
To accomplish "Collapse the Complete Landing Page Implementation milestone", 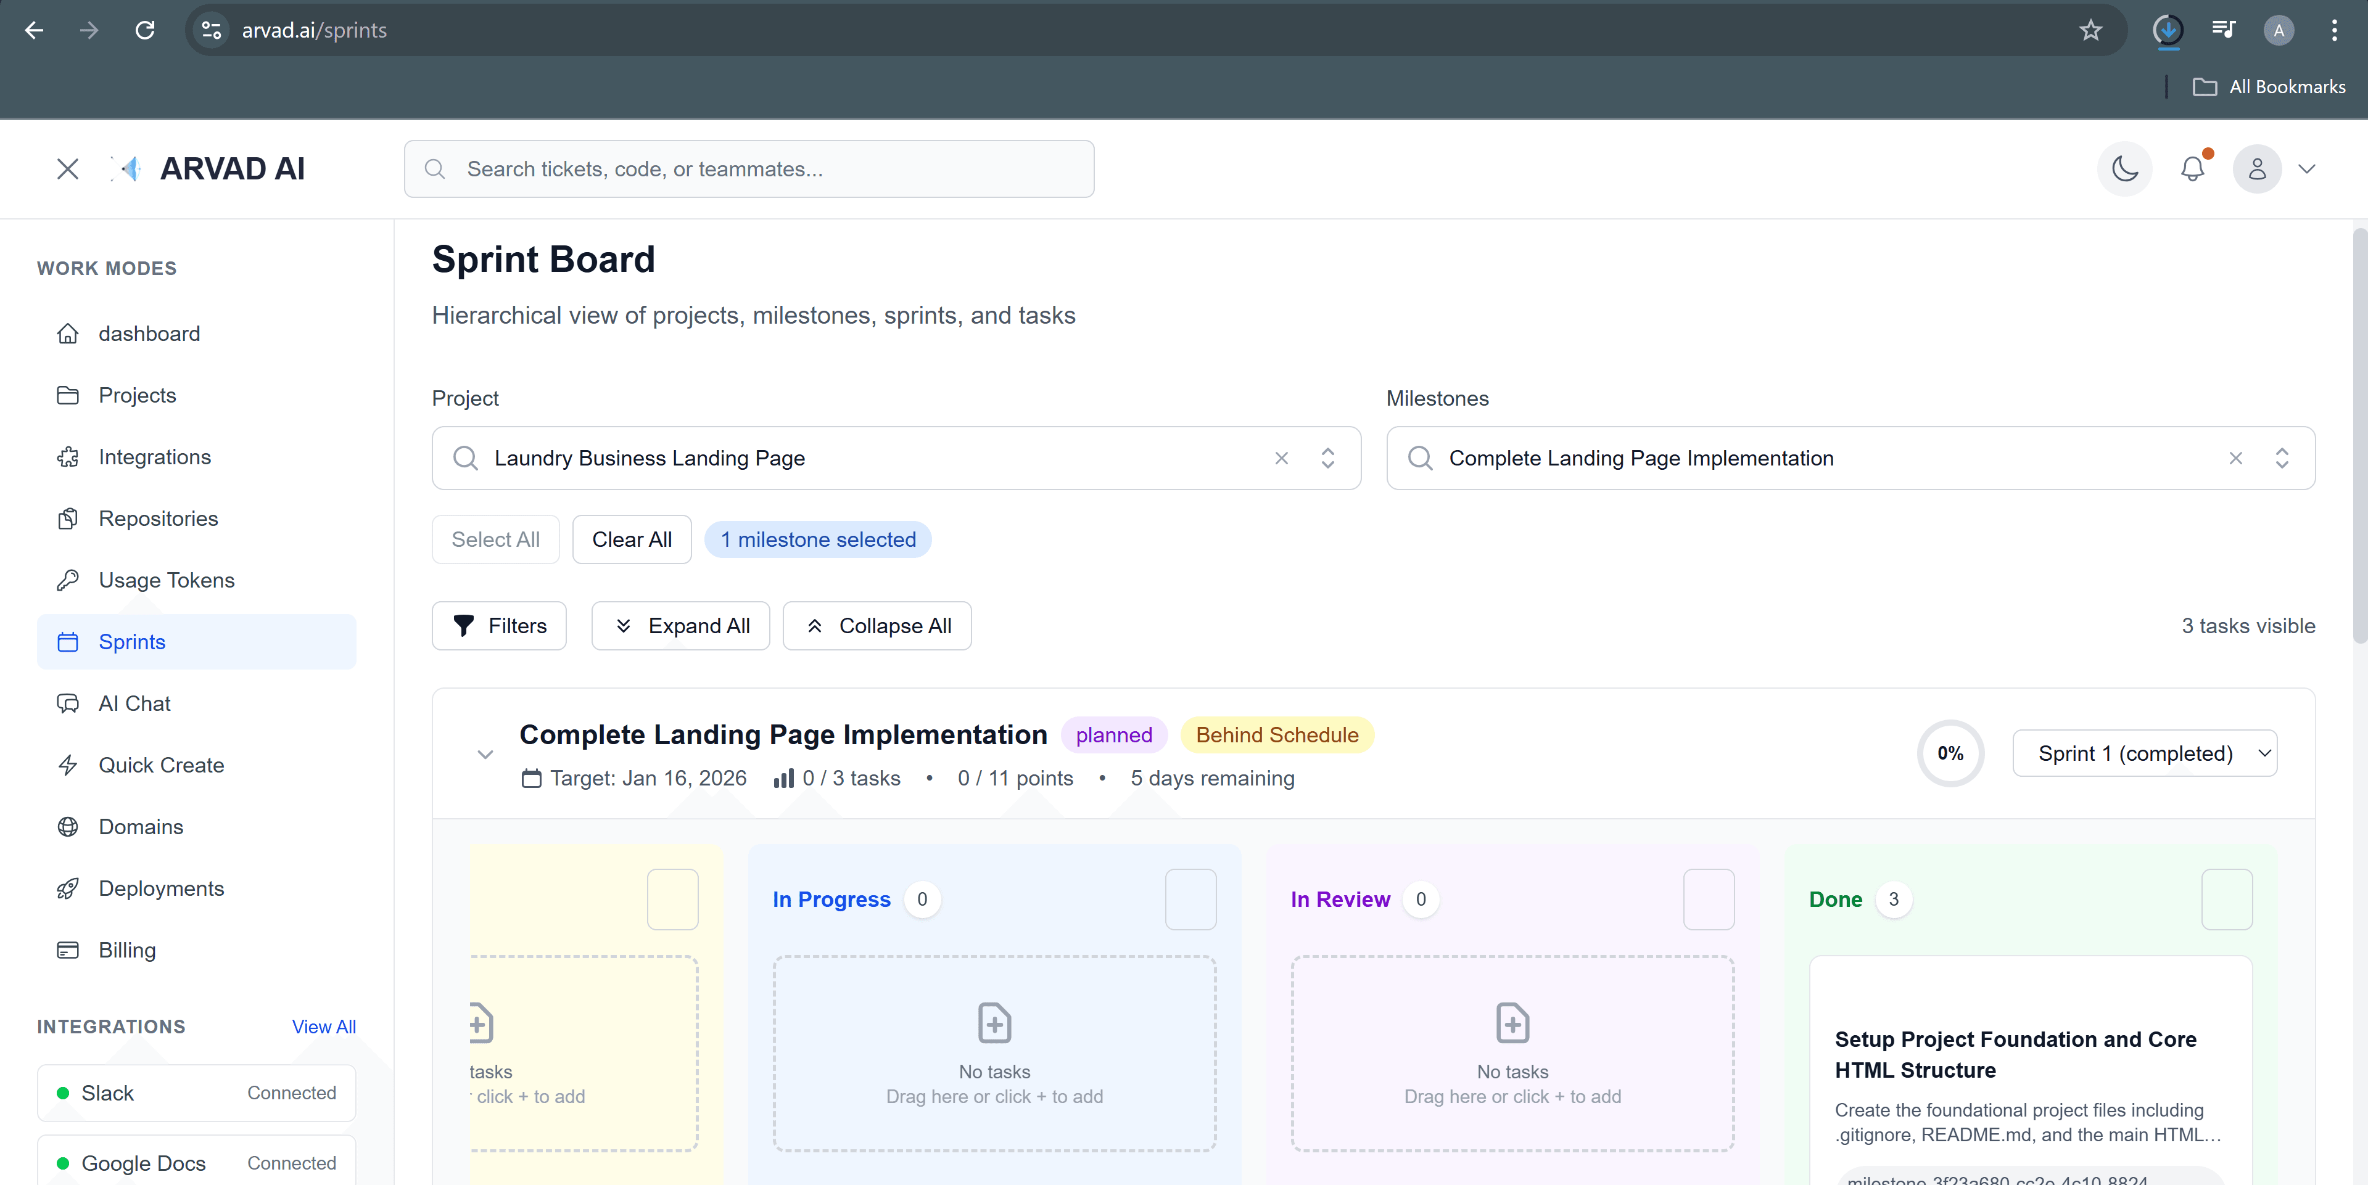I will [485, 753].
